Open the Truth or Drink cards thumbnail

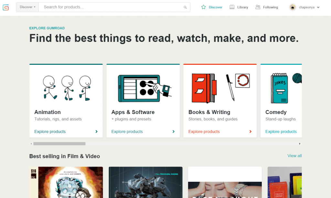coord(285,182)
